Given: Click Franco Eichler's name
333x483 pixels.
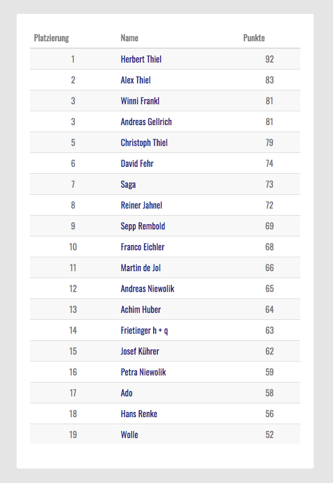Looking at the screenshot, I should (x=142, y=247).
